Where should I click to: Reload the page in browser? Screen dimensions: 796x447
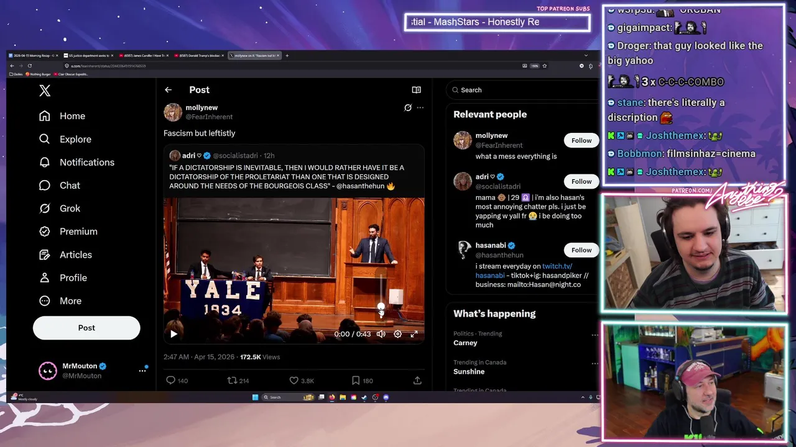[x=29, y=66]
